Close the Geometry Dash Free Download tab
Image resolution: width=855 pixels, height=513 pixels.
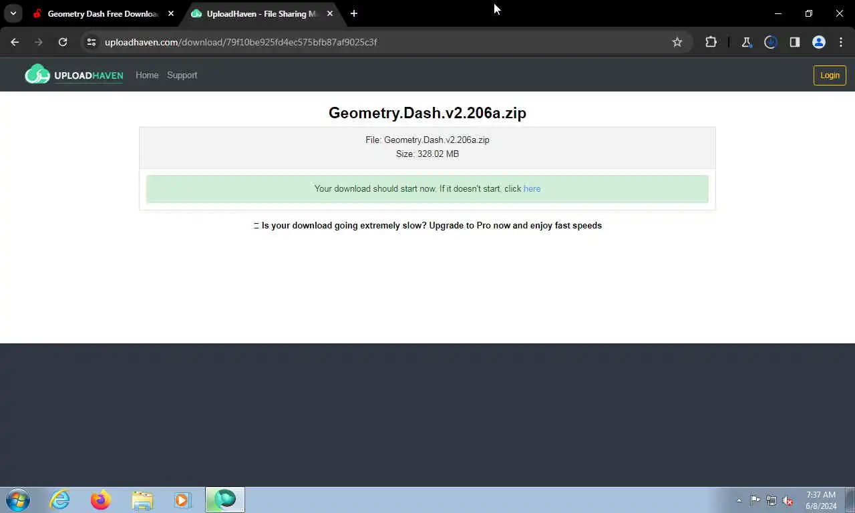(x=171, y=13)
